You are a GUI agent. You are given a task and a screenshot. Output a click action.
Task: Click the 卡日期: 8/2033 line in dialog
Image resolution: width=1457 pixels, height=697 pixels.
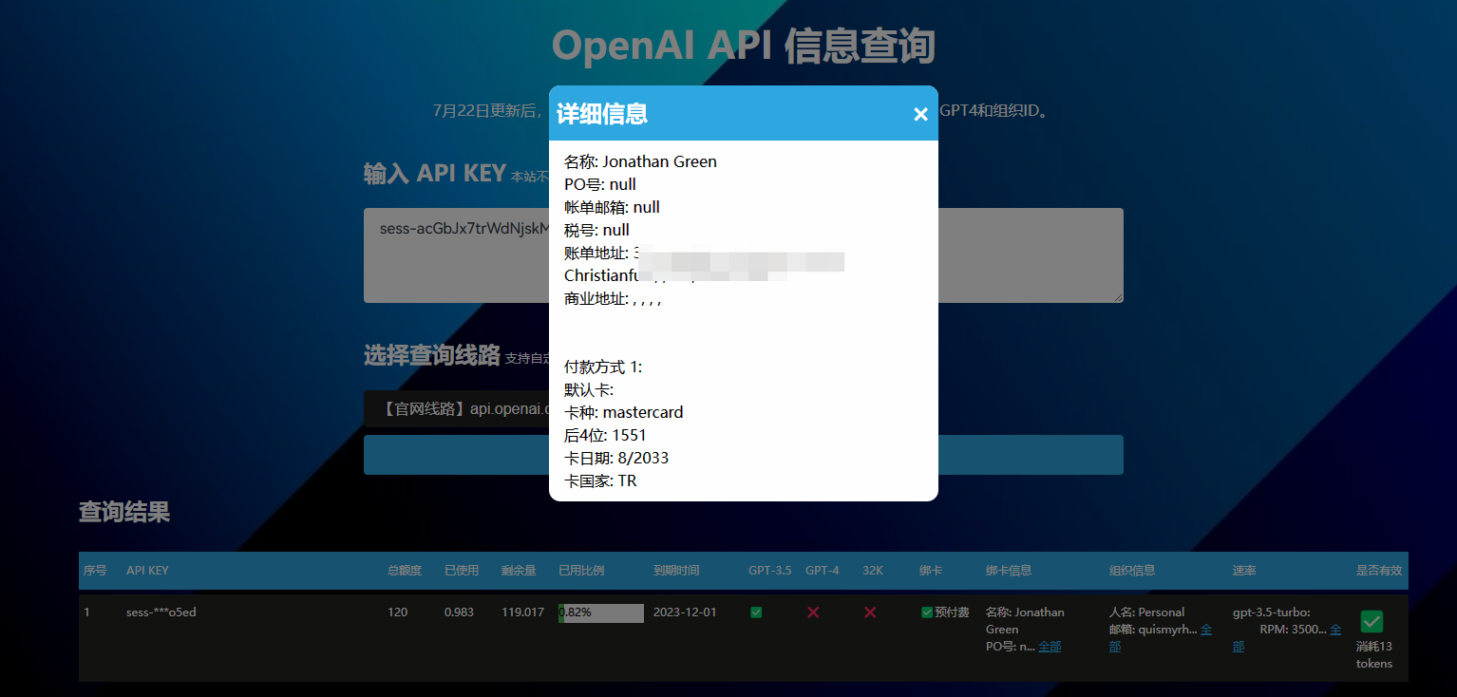[616, 458]
